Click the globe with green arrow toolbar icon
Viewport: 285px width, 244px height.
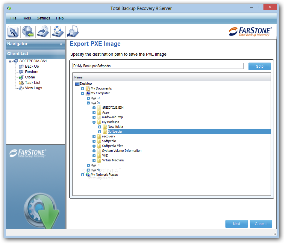[28, 31]
